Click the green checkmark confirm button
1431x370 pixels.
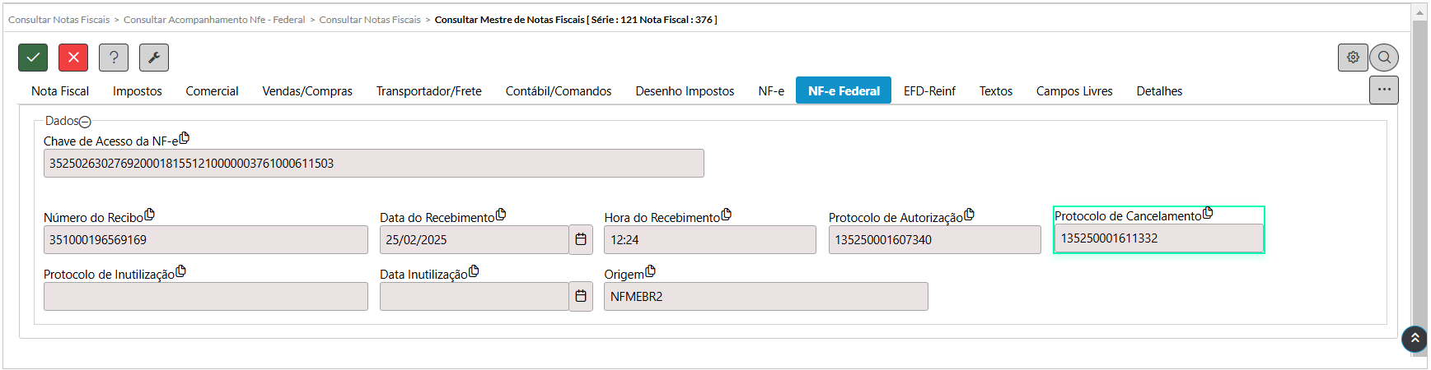(x=33, y=58)
